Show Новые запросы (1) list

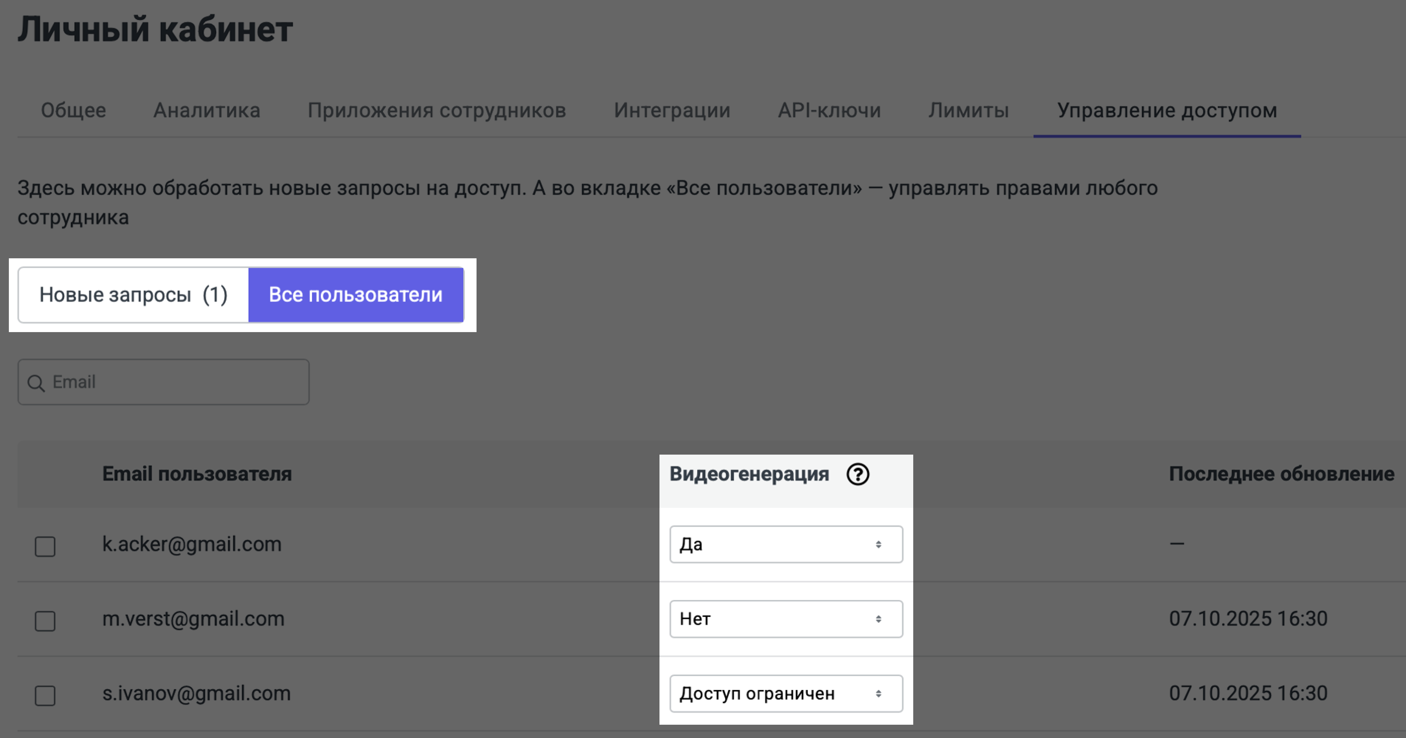click(x=134, y=295)
